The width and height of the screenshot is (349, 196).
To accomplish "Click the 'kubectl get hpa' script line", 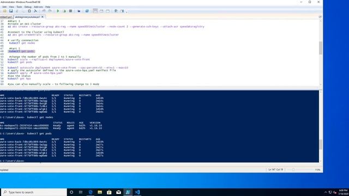I will click(19, 78).
